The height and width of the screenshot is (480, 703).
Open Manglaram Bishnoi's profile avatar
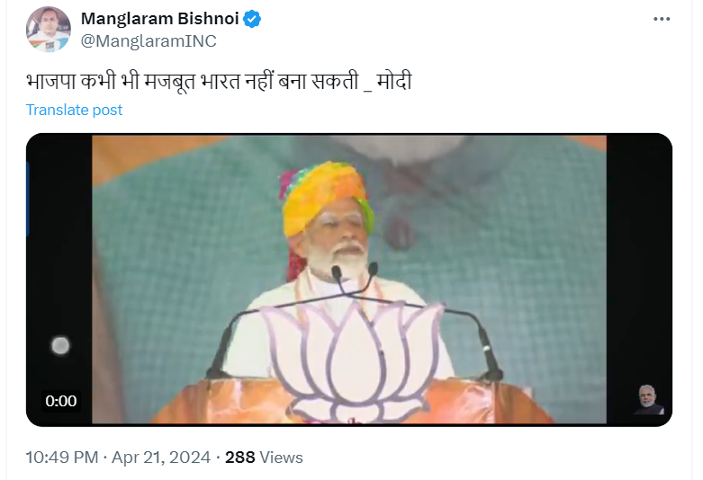click(49, 30)
